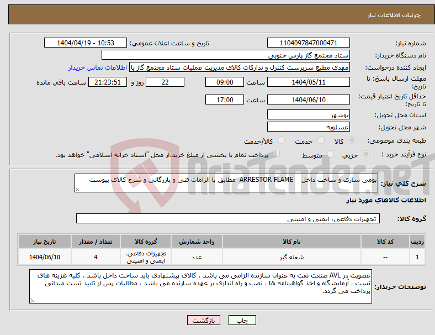Screen dimensions: 435x335
Task: Click the requester field مهدی مطیع
Action: point(240,67)
